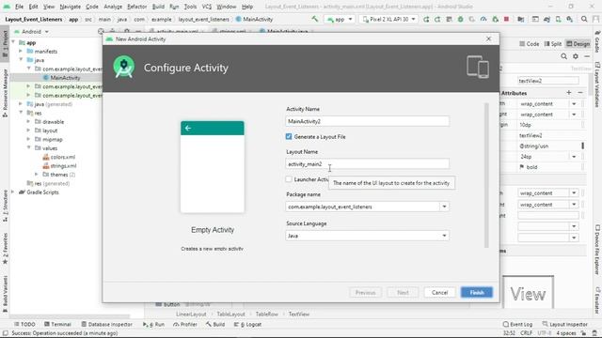This screenshot has height=338, width=602.
Task: Click the Empty Activity preview thumbnail
Action: coord(213,167)
